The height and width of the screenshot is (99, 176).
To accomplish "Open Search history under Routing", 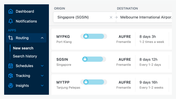I will click(25, 56).
